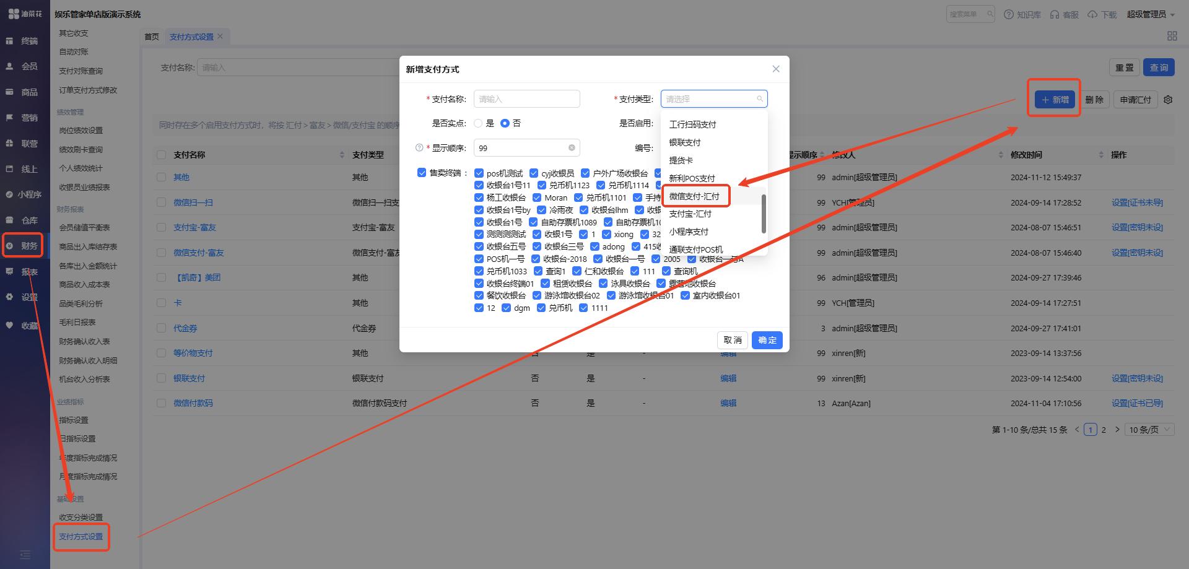The height and width of the screenshot is (569, 1189).
Task: Open the 联营 sidebar icon
Action: point(9,143)
